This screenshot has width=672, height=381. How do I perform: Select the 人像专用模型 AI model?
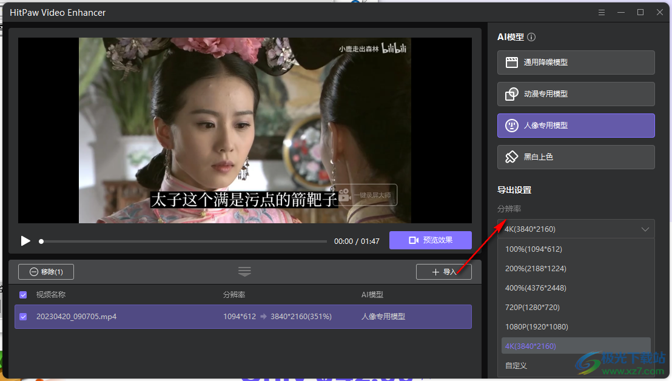tap(576, 126)
